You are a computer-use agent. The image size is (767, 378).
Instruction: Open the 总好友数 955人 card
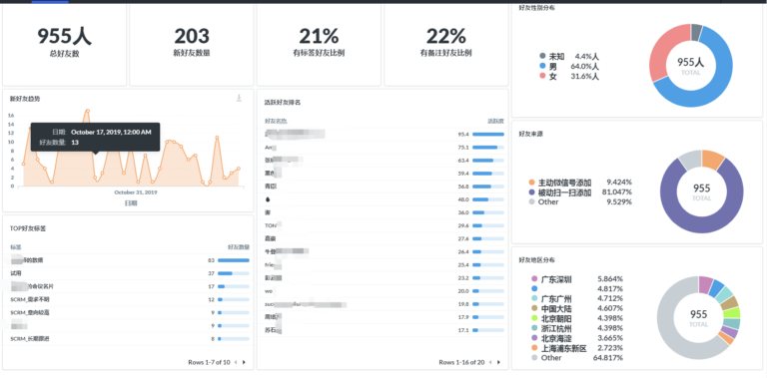[x=65, y=46]
